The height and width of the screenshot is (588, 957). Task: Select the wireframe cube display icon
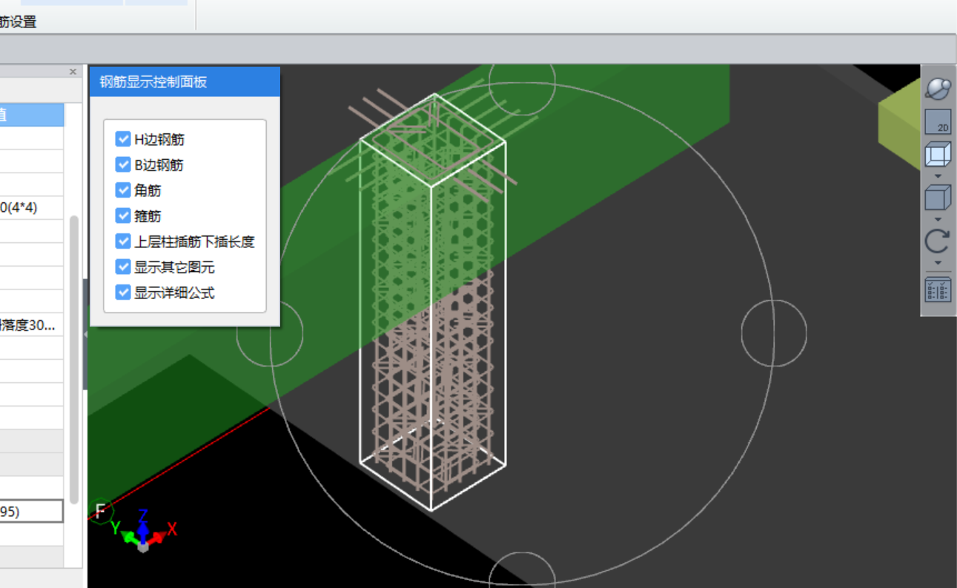938,156
